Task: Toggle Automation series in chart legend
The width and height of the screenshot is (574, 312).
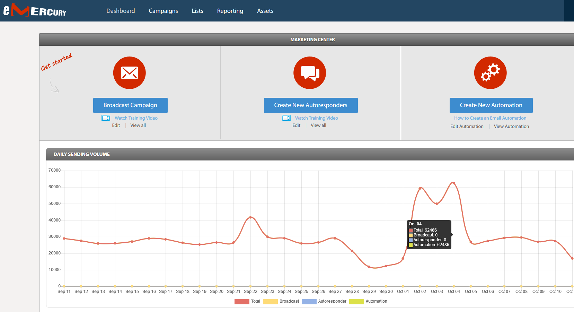Action: coord(368,301)
